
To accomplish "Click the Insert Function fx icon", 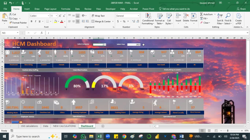I will 41,33.
